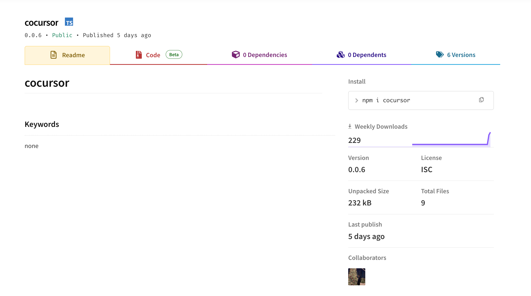Screen dimensions: 531x296
Task: Click the total files value 9
Action: click(x=423, y=203)
